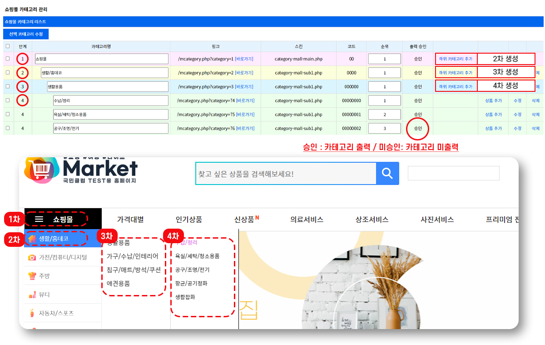The height and width of the screenshot is (345, 545).
Task: Check the box for the 쇼핑몰 row
Action: [x=7, y=59]
